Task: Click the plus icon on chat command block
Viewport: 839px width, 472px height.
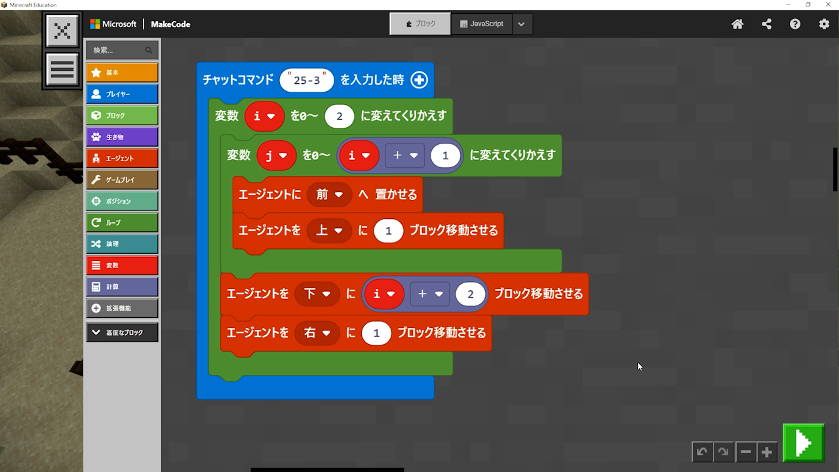Action: point(419,80)
